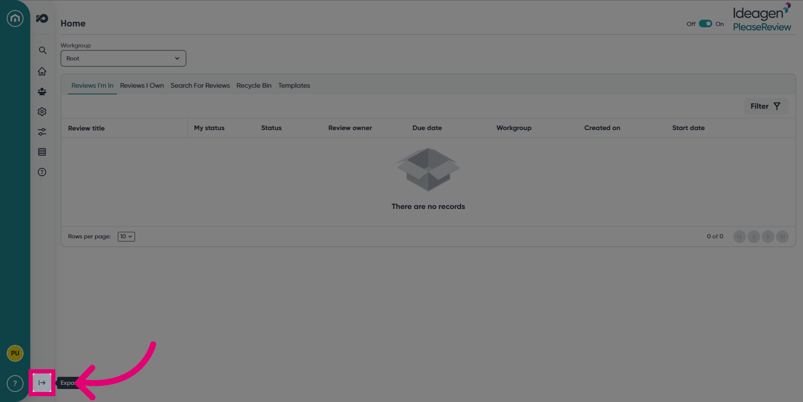Open the list/reports icon in sidebar
Viewport: 803px width, 402px height.
coord(42,152)
